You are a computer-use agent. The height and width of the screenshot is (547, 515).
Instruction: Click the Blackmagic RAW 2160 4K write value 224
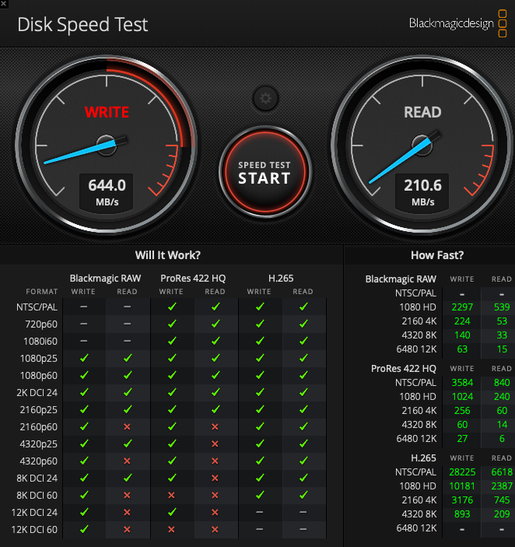462,321
